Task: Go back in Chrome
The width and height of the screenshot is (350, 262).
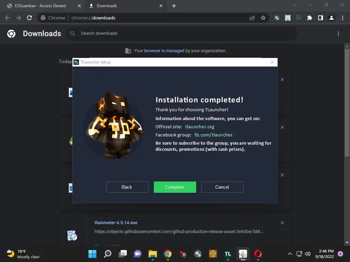Action: click(x=8, y=18)
